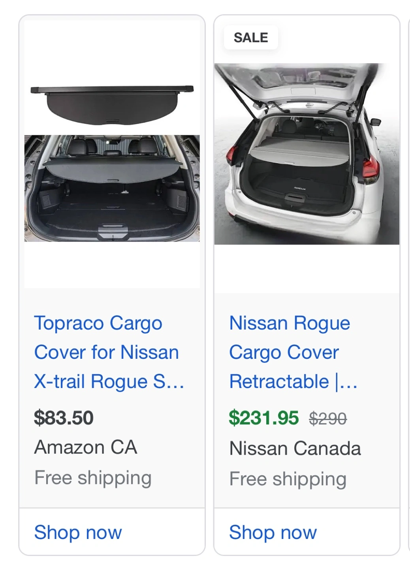Click Free shipping under Amazon CA
The image size is (410, 569).
point(93,477)
